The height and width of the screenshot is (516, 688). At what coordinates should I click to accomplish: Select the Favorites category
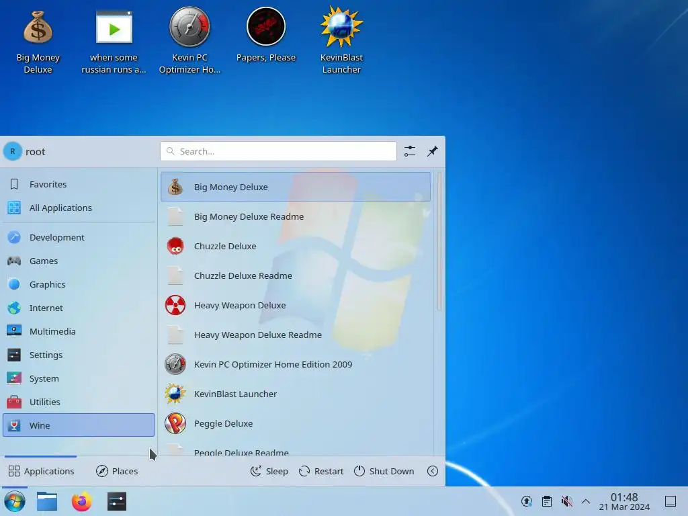[79, 184]
